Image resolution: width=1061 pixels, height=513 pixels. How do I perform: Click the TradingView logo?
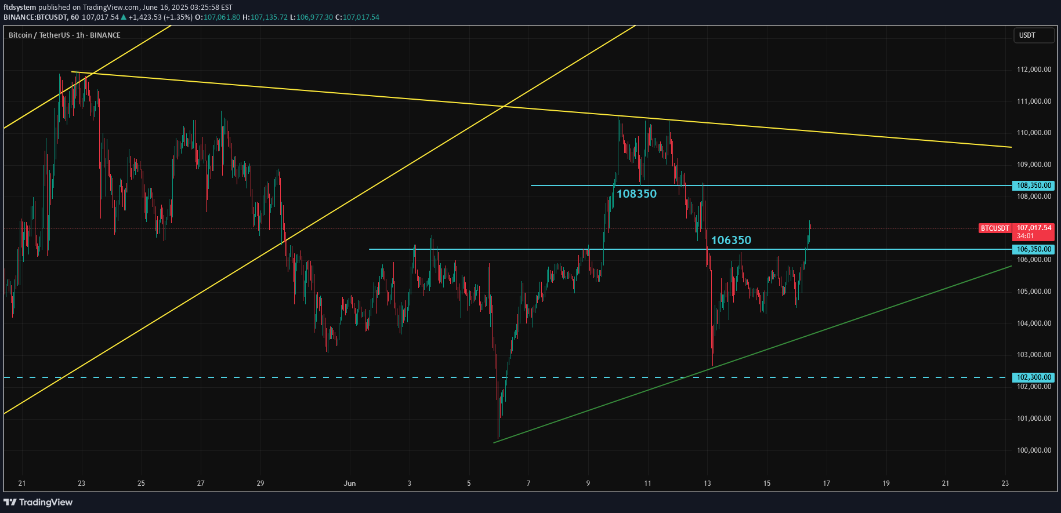tap(38, 502)
